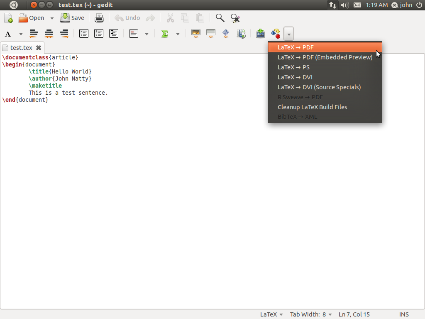The width and height of the screenshot is (425, 319).
Task: Open the alignment options dropdown arrow
Action: pyautogui.click(x=146, y=34)
